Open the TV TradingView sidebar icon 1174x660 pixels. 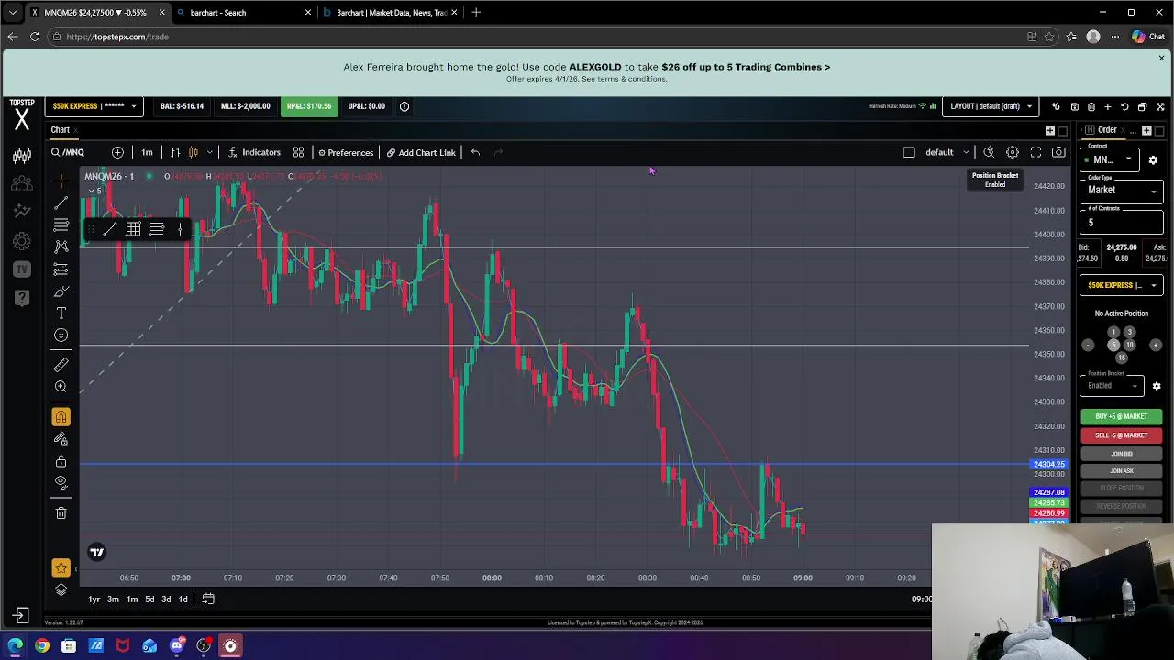point(22,269)
